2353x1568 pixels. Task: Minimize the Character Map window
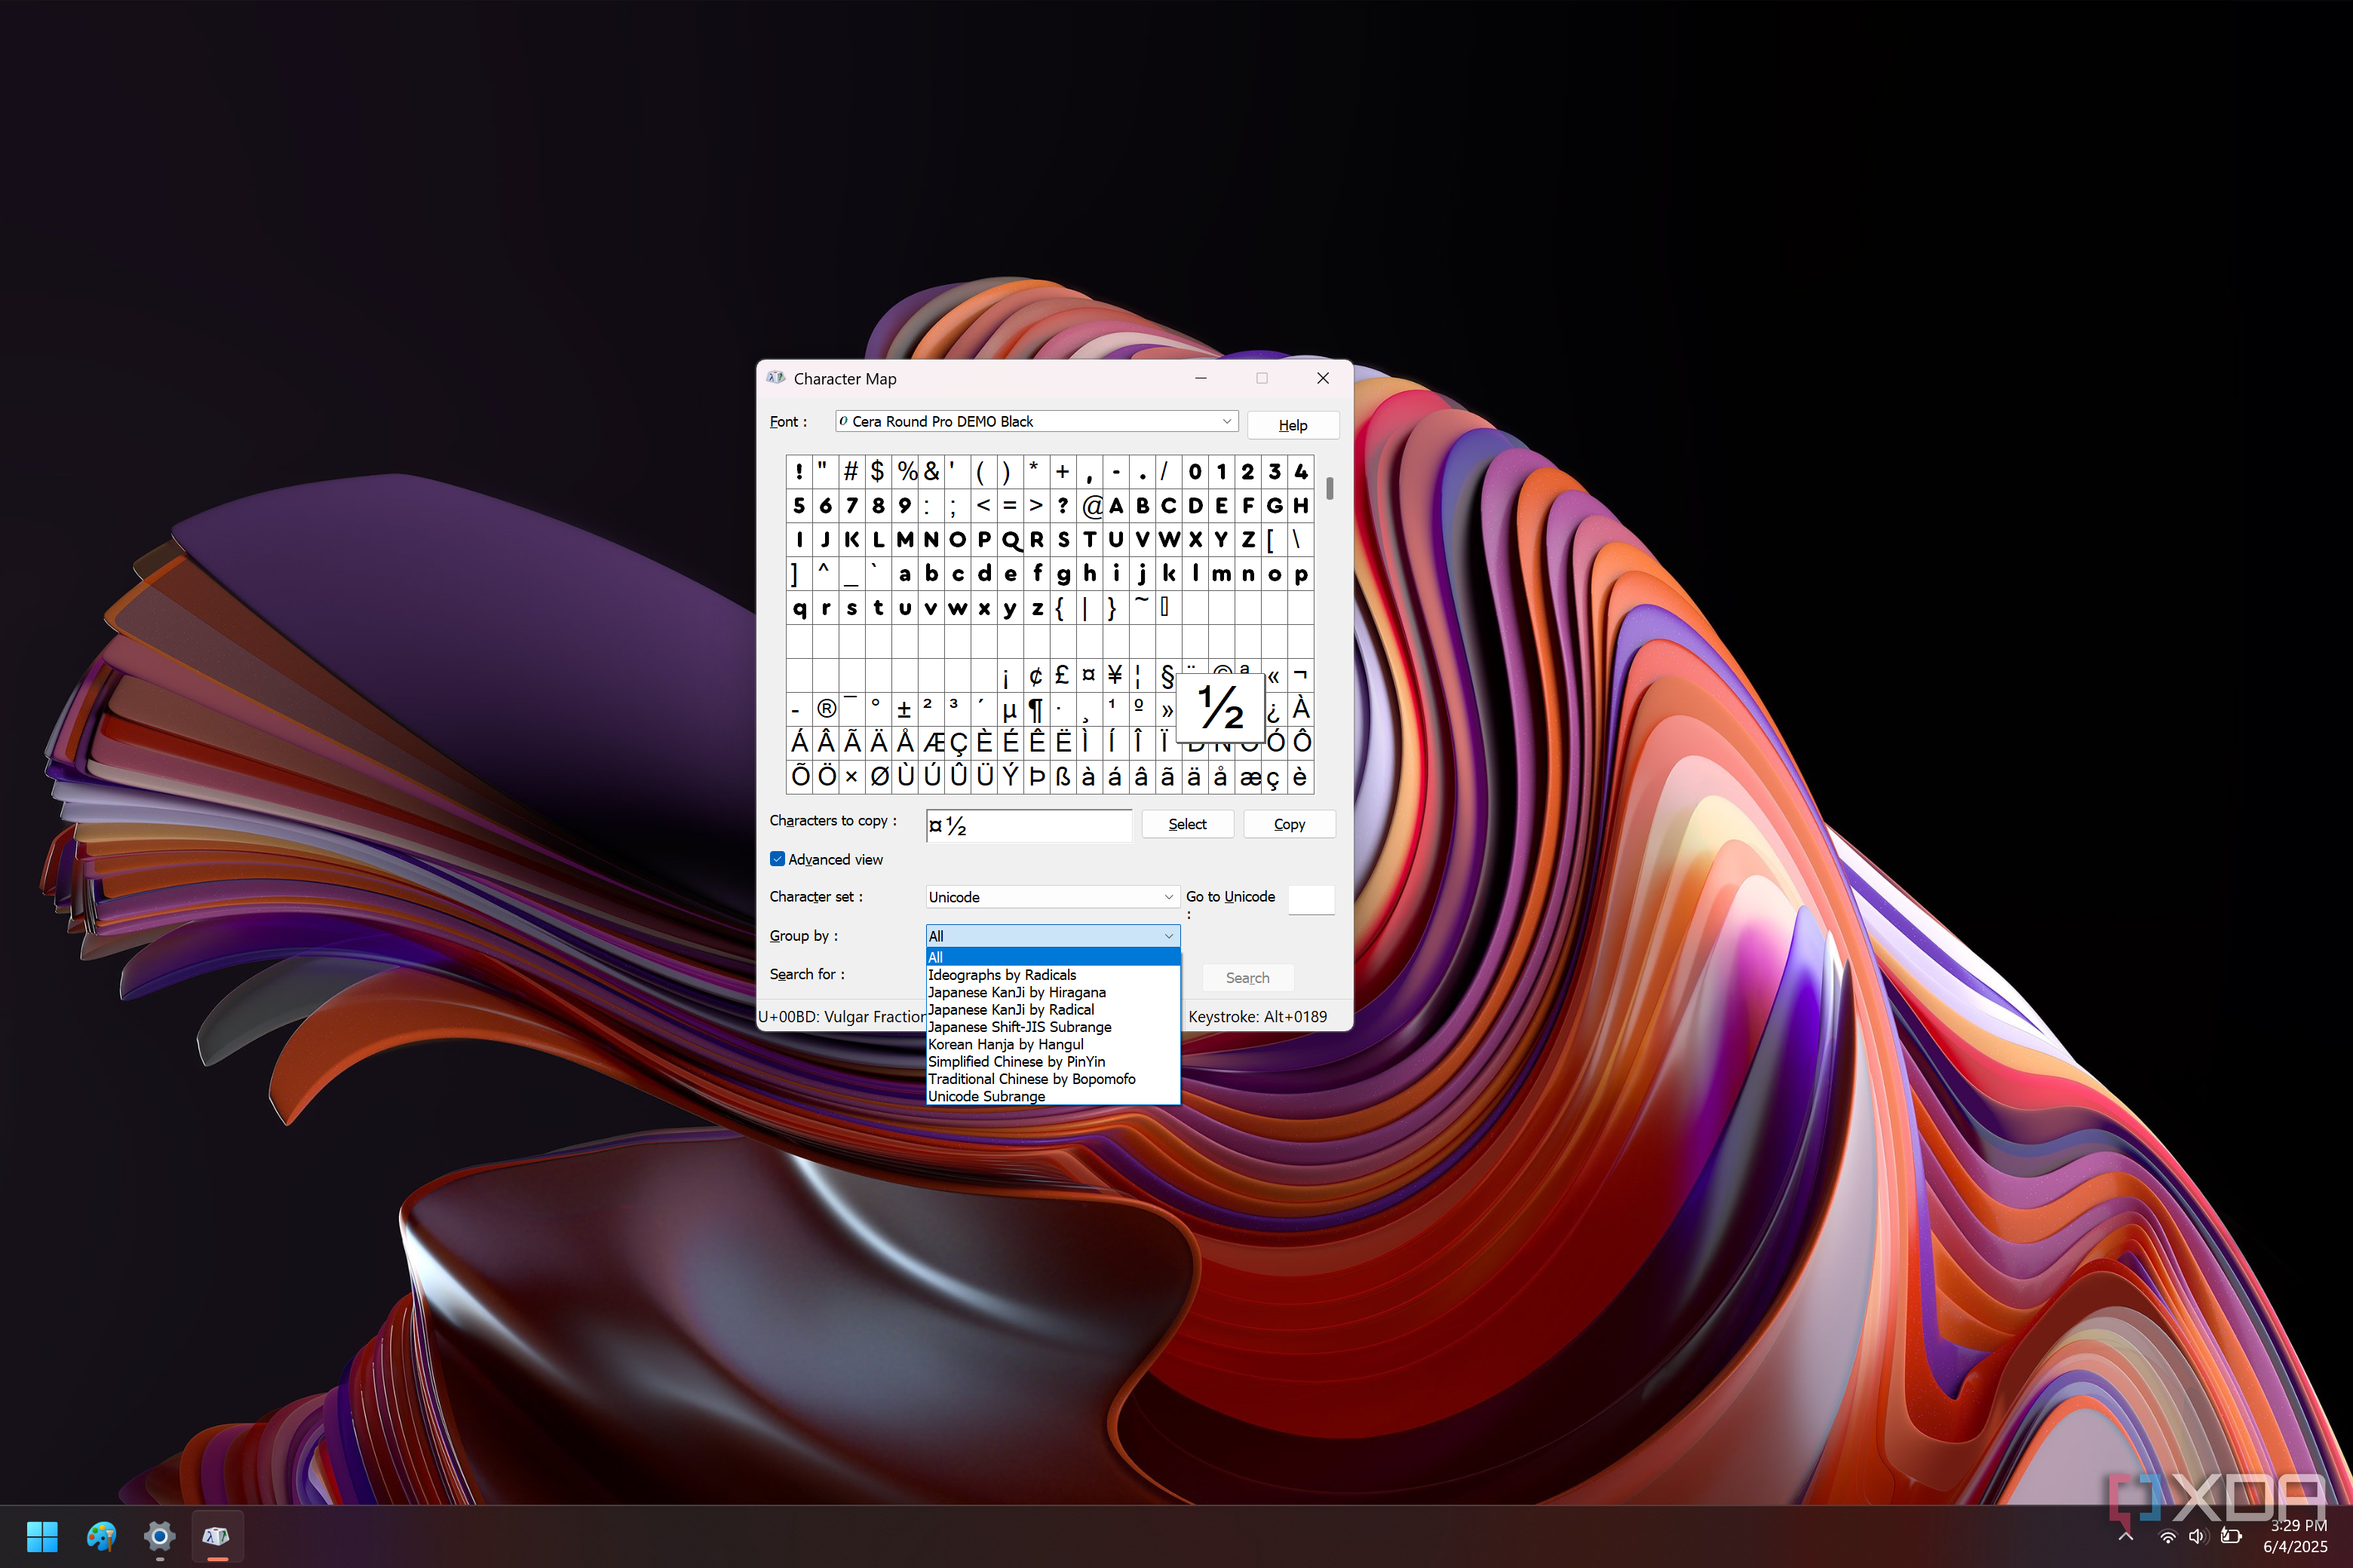(1201, 378)
